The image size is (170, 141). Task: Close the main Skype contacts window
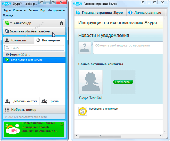click(x=61, y=2)
